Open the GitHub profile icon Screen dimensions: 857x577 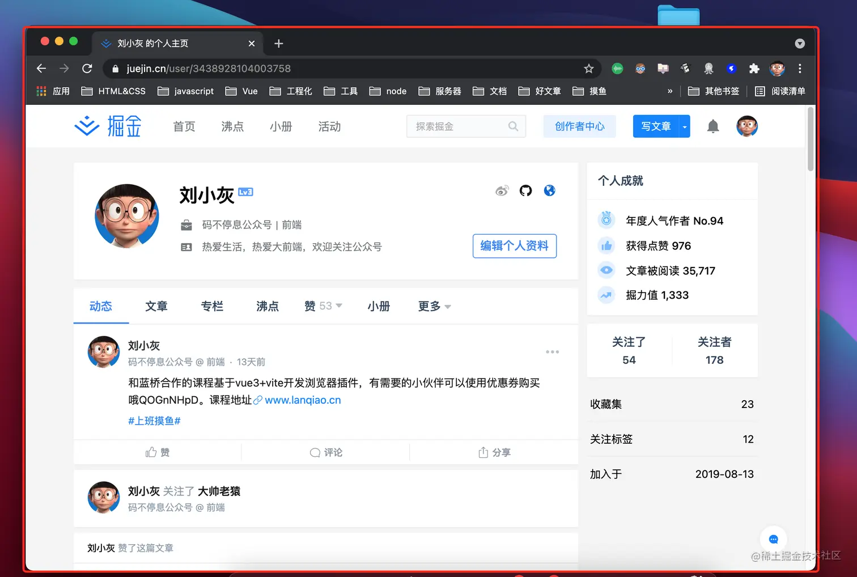point(526,190)
